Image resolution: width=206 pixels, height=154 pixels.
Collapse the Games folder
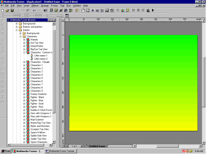pos(16,30)
